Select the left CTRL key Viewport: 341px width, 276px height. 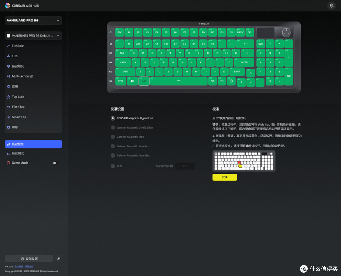pyautogui.click(x=121, y=81)
